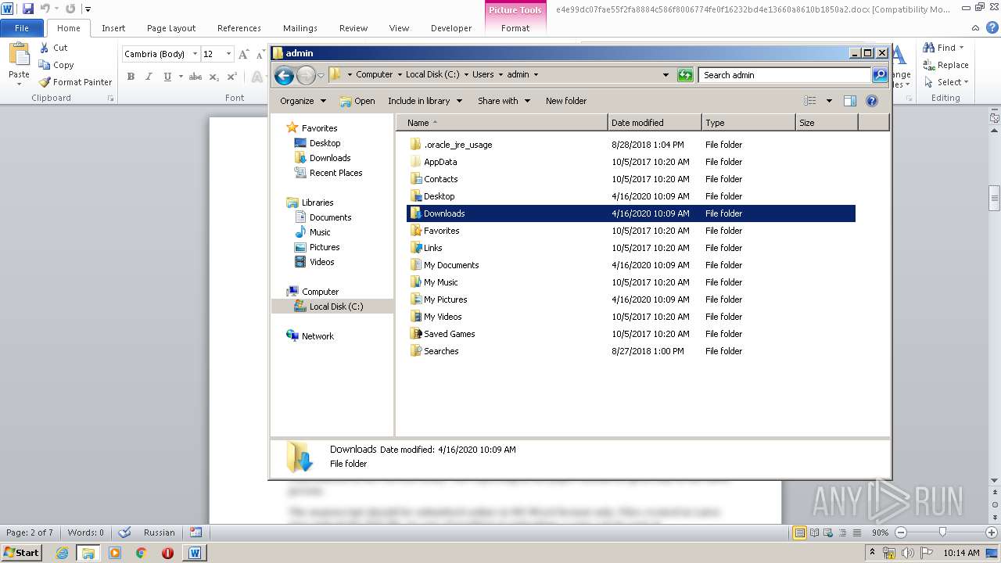Open the view options dropdown arrow
Image resolution: width=1001 pixels, height=563 pixels.
pyautogui.click(x=829, y=101)
